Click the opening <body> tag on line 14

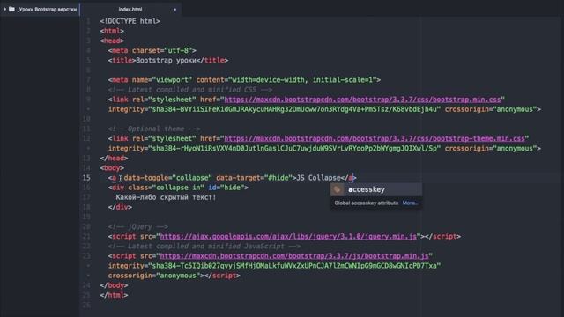tap(112, 168)
